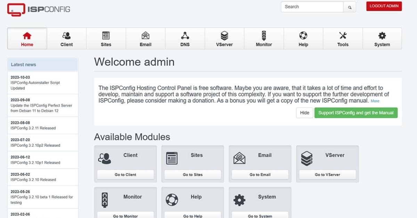Click the Welcome admin heading

click(x=134, y=62)
